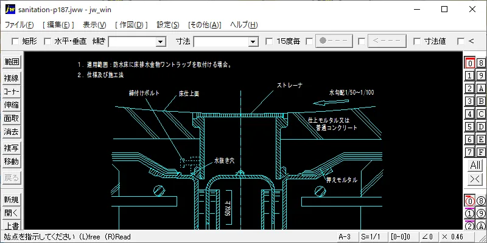Viewport: 487px width, 243px height.
Task: Click the A-3 paper size status button
Action: click(x=347, y=237)
